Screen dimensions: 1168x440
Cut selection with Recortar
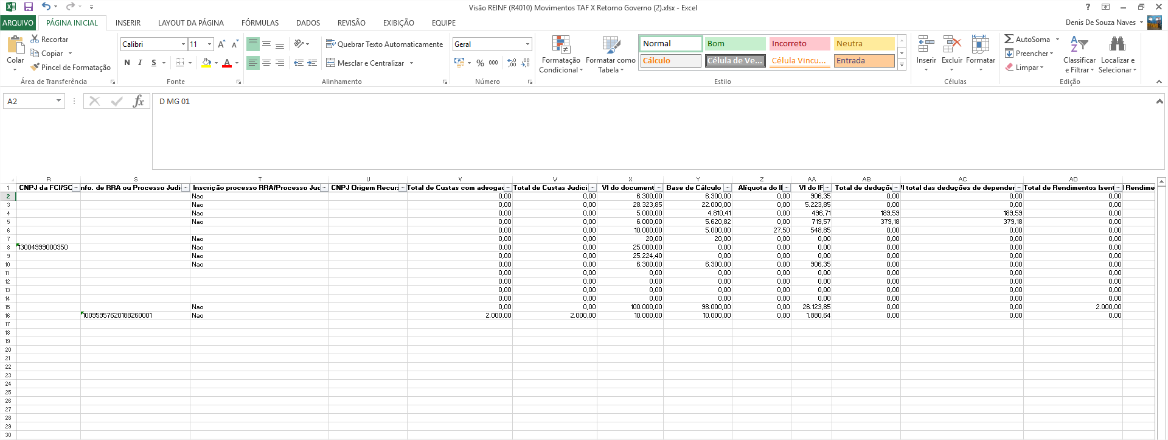49,40
